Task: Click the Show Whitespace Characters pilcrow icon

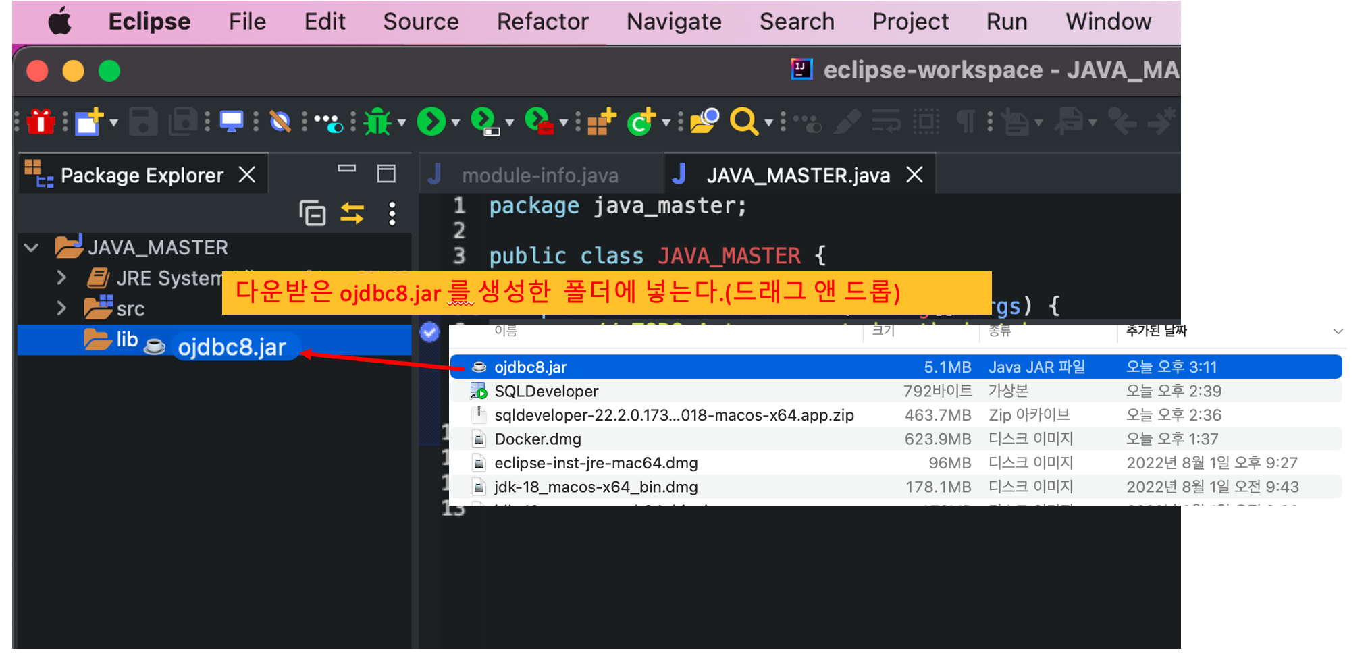Action: [x=966, y=122]
